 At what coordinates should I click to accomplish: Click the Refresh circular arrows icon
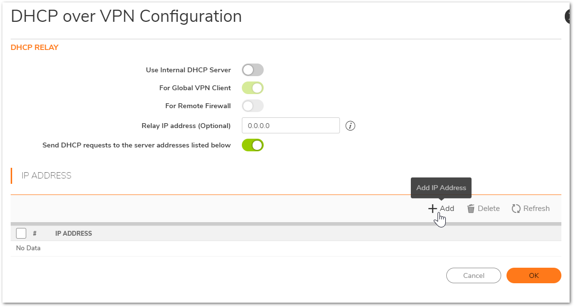coord(516,209)
